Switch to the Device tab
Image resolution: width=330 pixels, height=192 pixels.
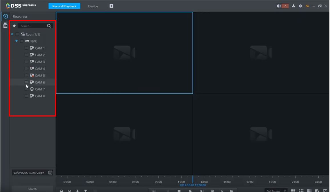[93, 6]
